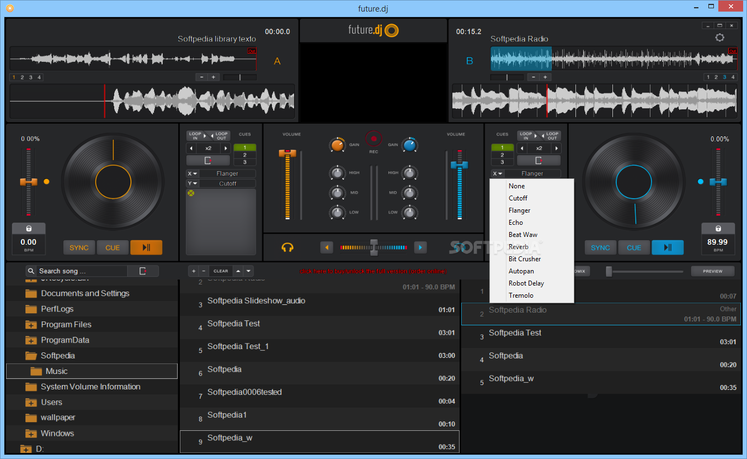Click the PREVIEW button
747x459 pixels.
point(713,271)
